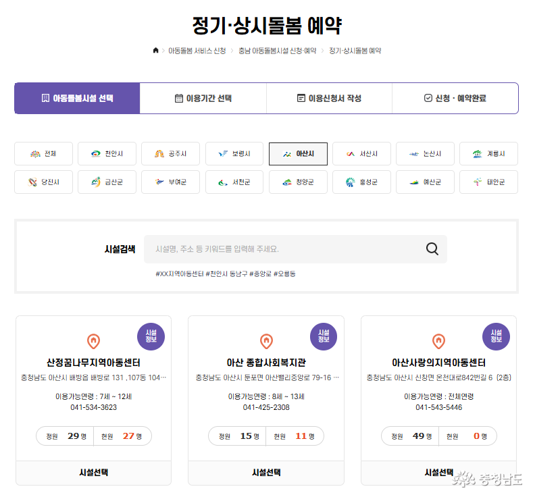This screenshot has height=495, width=533.
Task: Filter facilities by 예산군
Action: coord(425,182)
